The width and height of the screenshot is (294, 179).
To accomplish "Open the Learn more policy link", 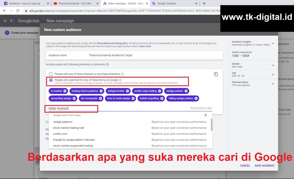I will (x=145, y=46).
